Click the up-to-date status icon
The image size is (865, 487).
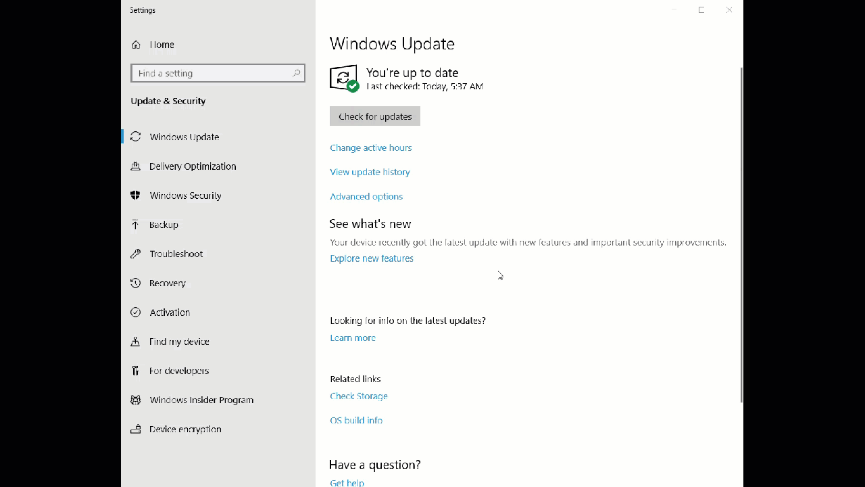pos(344,78)
